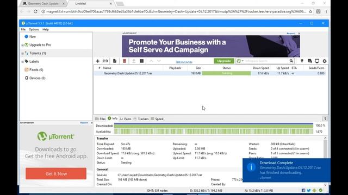The height and width of the screenshot is (195, 348).
Task: Click Report link above banner ad
Action: pos(290,34)
